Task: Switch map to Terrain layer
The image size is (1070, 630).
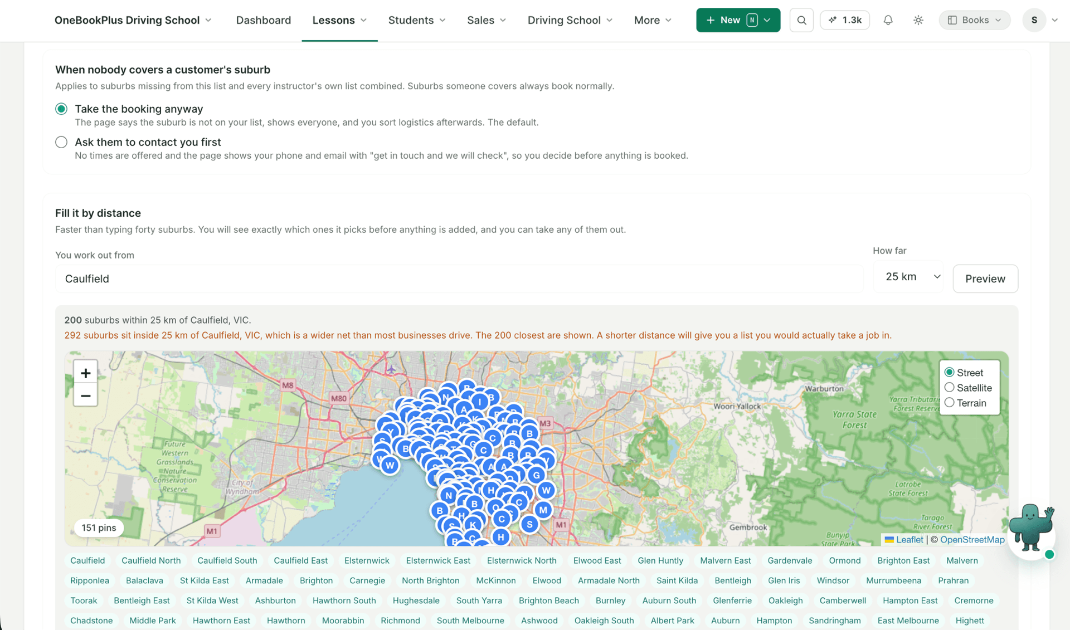Action: coord(949,403)
